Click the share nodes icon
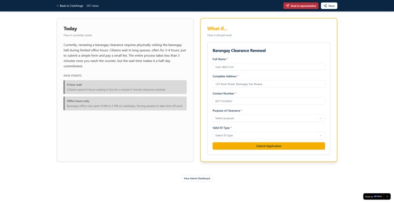 [326, 6]
